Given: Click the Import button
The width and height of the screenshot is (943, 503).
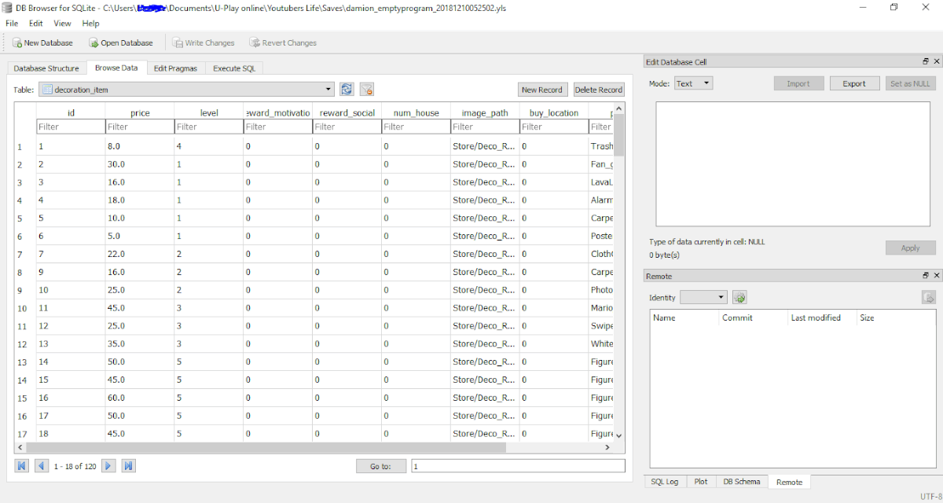Looking at the screenshot, I should 798,83.
